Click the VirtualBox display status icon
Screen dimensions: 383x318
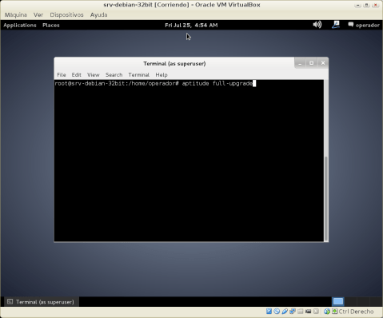click(x=308, y=312)
